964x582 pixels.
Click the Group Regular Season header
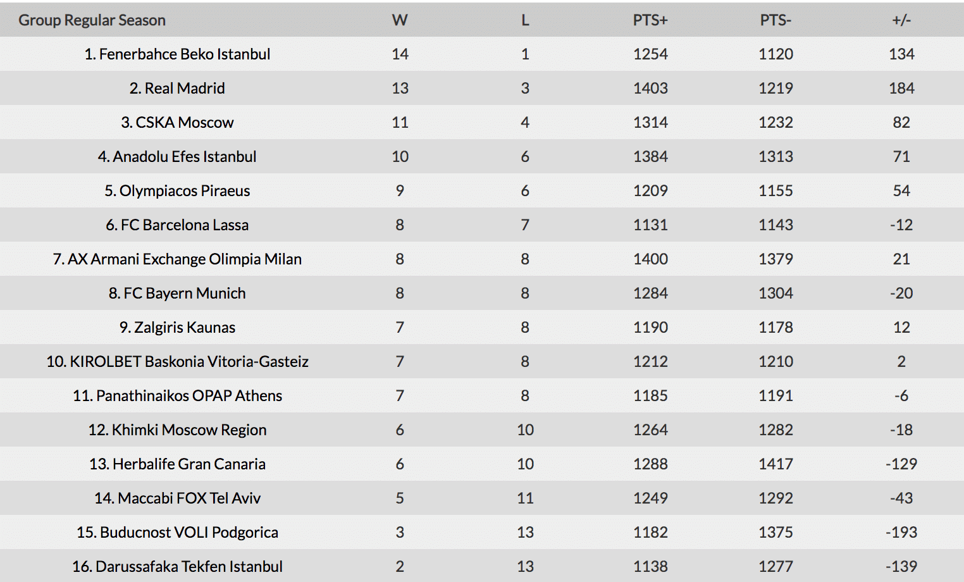coord(92,20)
